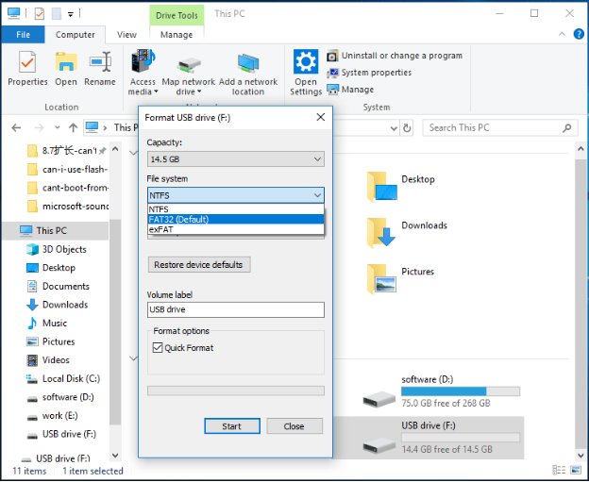Click Manage in System group
This screenshot has height=482, width=589.
[x=350, y=90]
